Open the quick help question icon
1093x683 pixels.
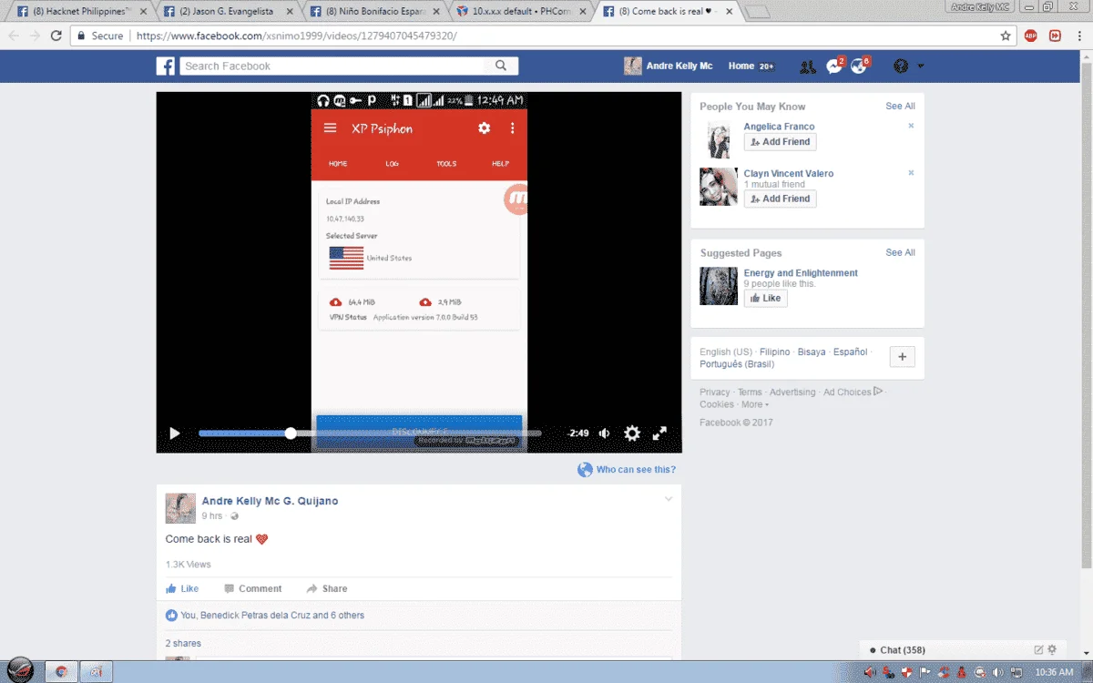point(901,66)
